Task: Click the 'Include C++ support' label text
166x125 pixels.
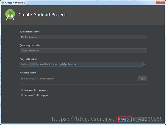Action: tap(36, 90)
